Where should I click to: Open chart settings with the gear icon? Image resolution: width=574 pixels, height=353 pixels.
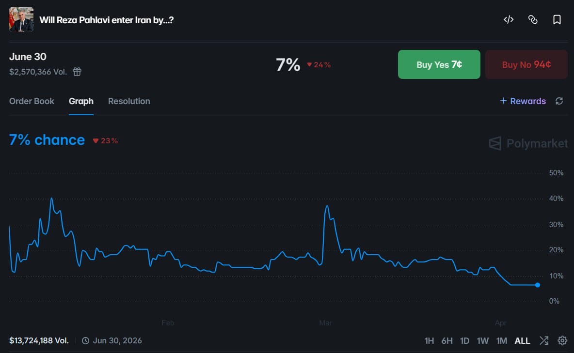[561, 340]
